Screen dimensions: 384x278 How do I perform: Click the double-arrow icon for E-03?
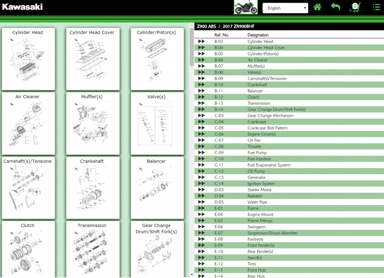(x=201, y=208)
